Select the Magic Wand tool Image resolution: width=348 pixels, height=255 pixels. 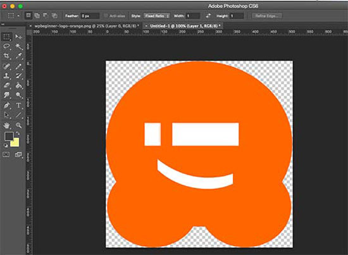[18, 46]
